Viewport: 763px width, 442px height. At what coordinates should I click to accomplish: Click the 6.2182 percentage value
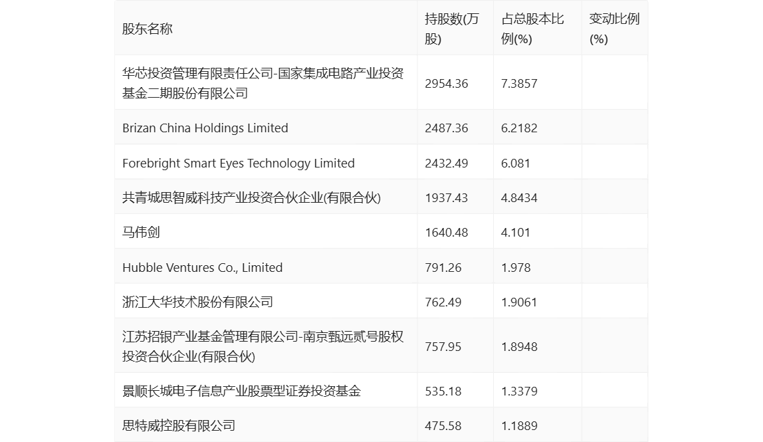pos(520,128)
